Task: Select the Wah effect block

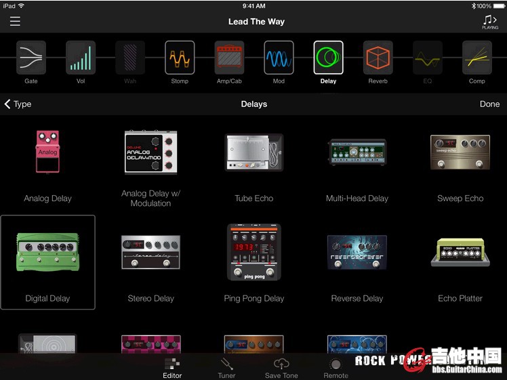Action: tap(130, 58)
